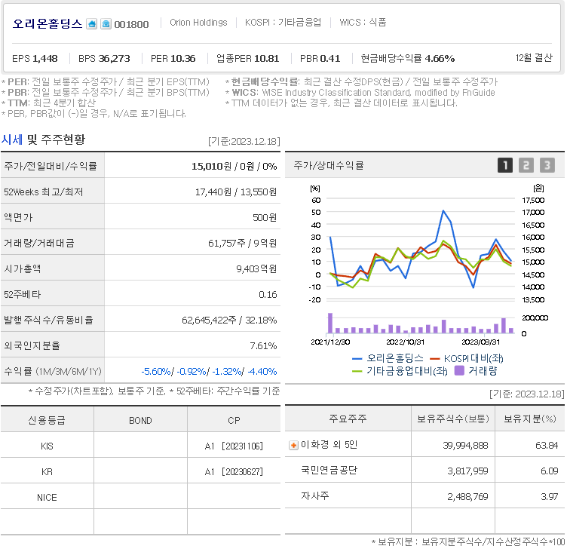Click the 거래량 purple legend swatch
The height and width of the screenshot is (549, 567).
click(x=459, y=370)
